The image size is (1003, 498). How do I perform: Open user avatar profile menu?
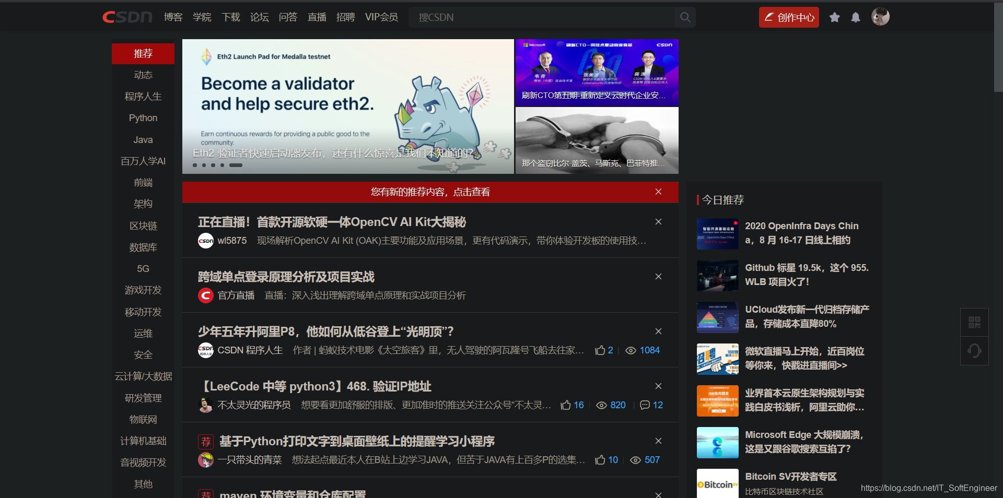pyautogui.click(x=880, y=17)
